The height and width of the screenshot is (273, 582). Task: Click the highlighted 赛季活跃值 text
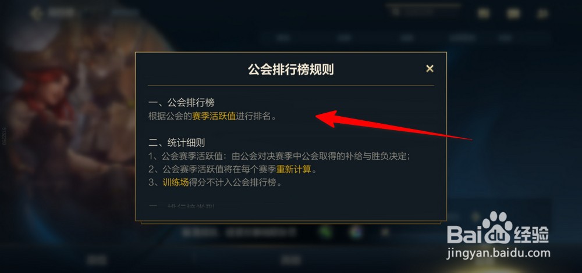coord(214,116)
